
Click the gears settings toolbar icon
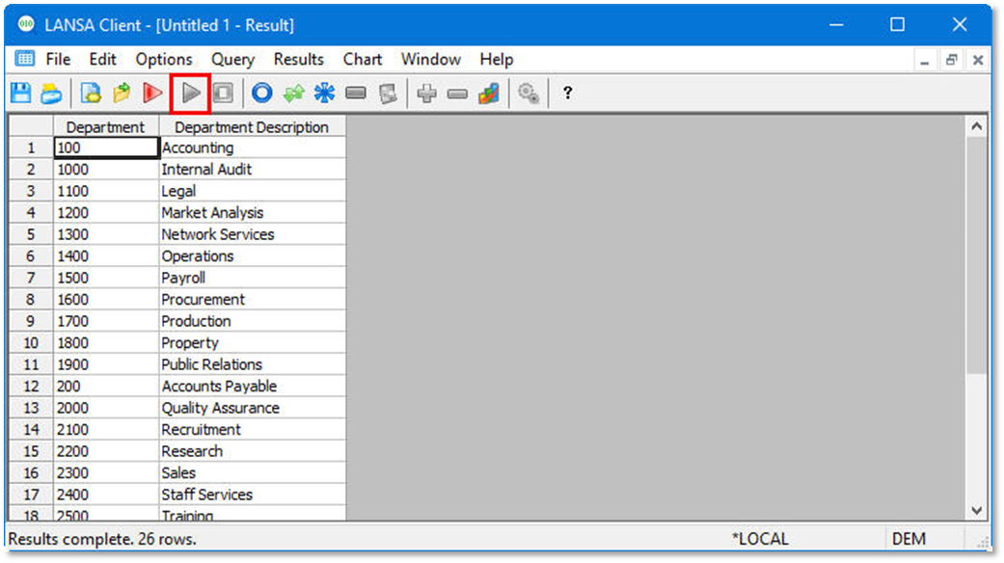[x=529, y=94]
